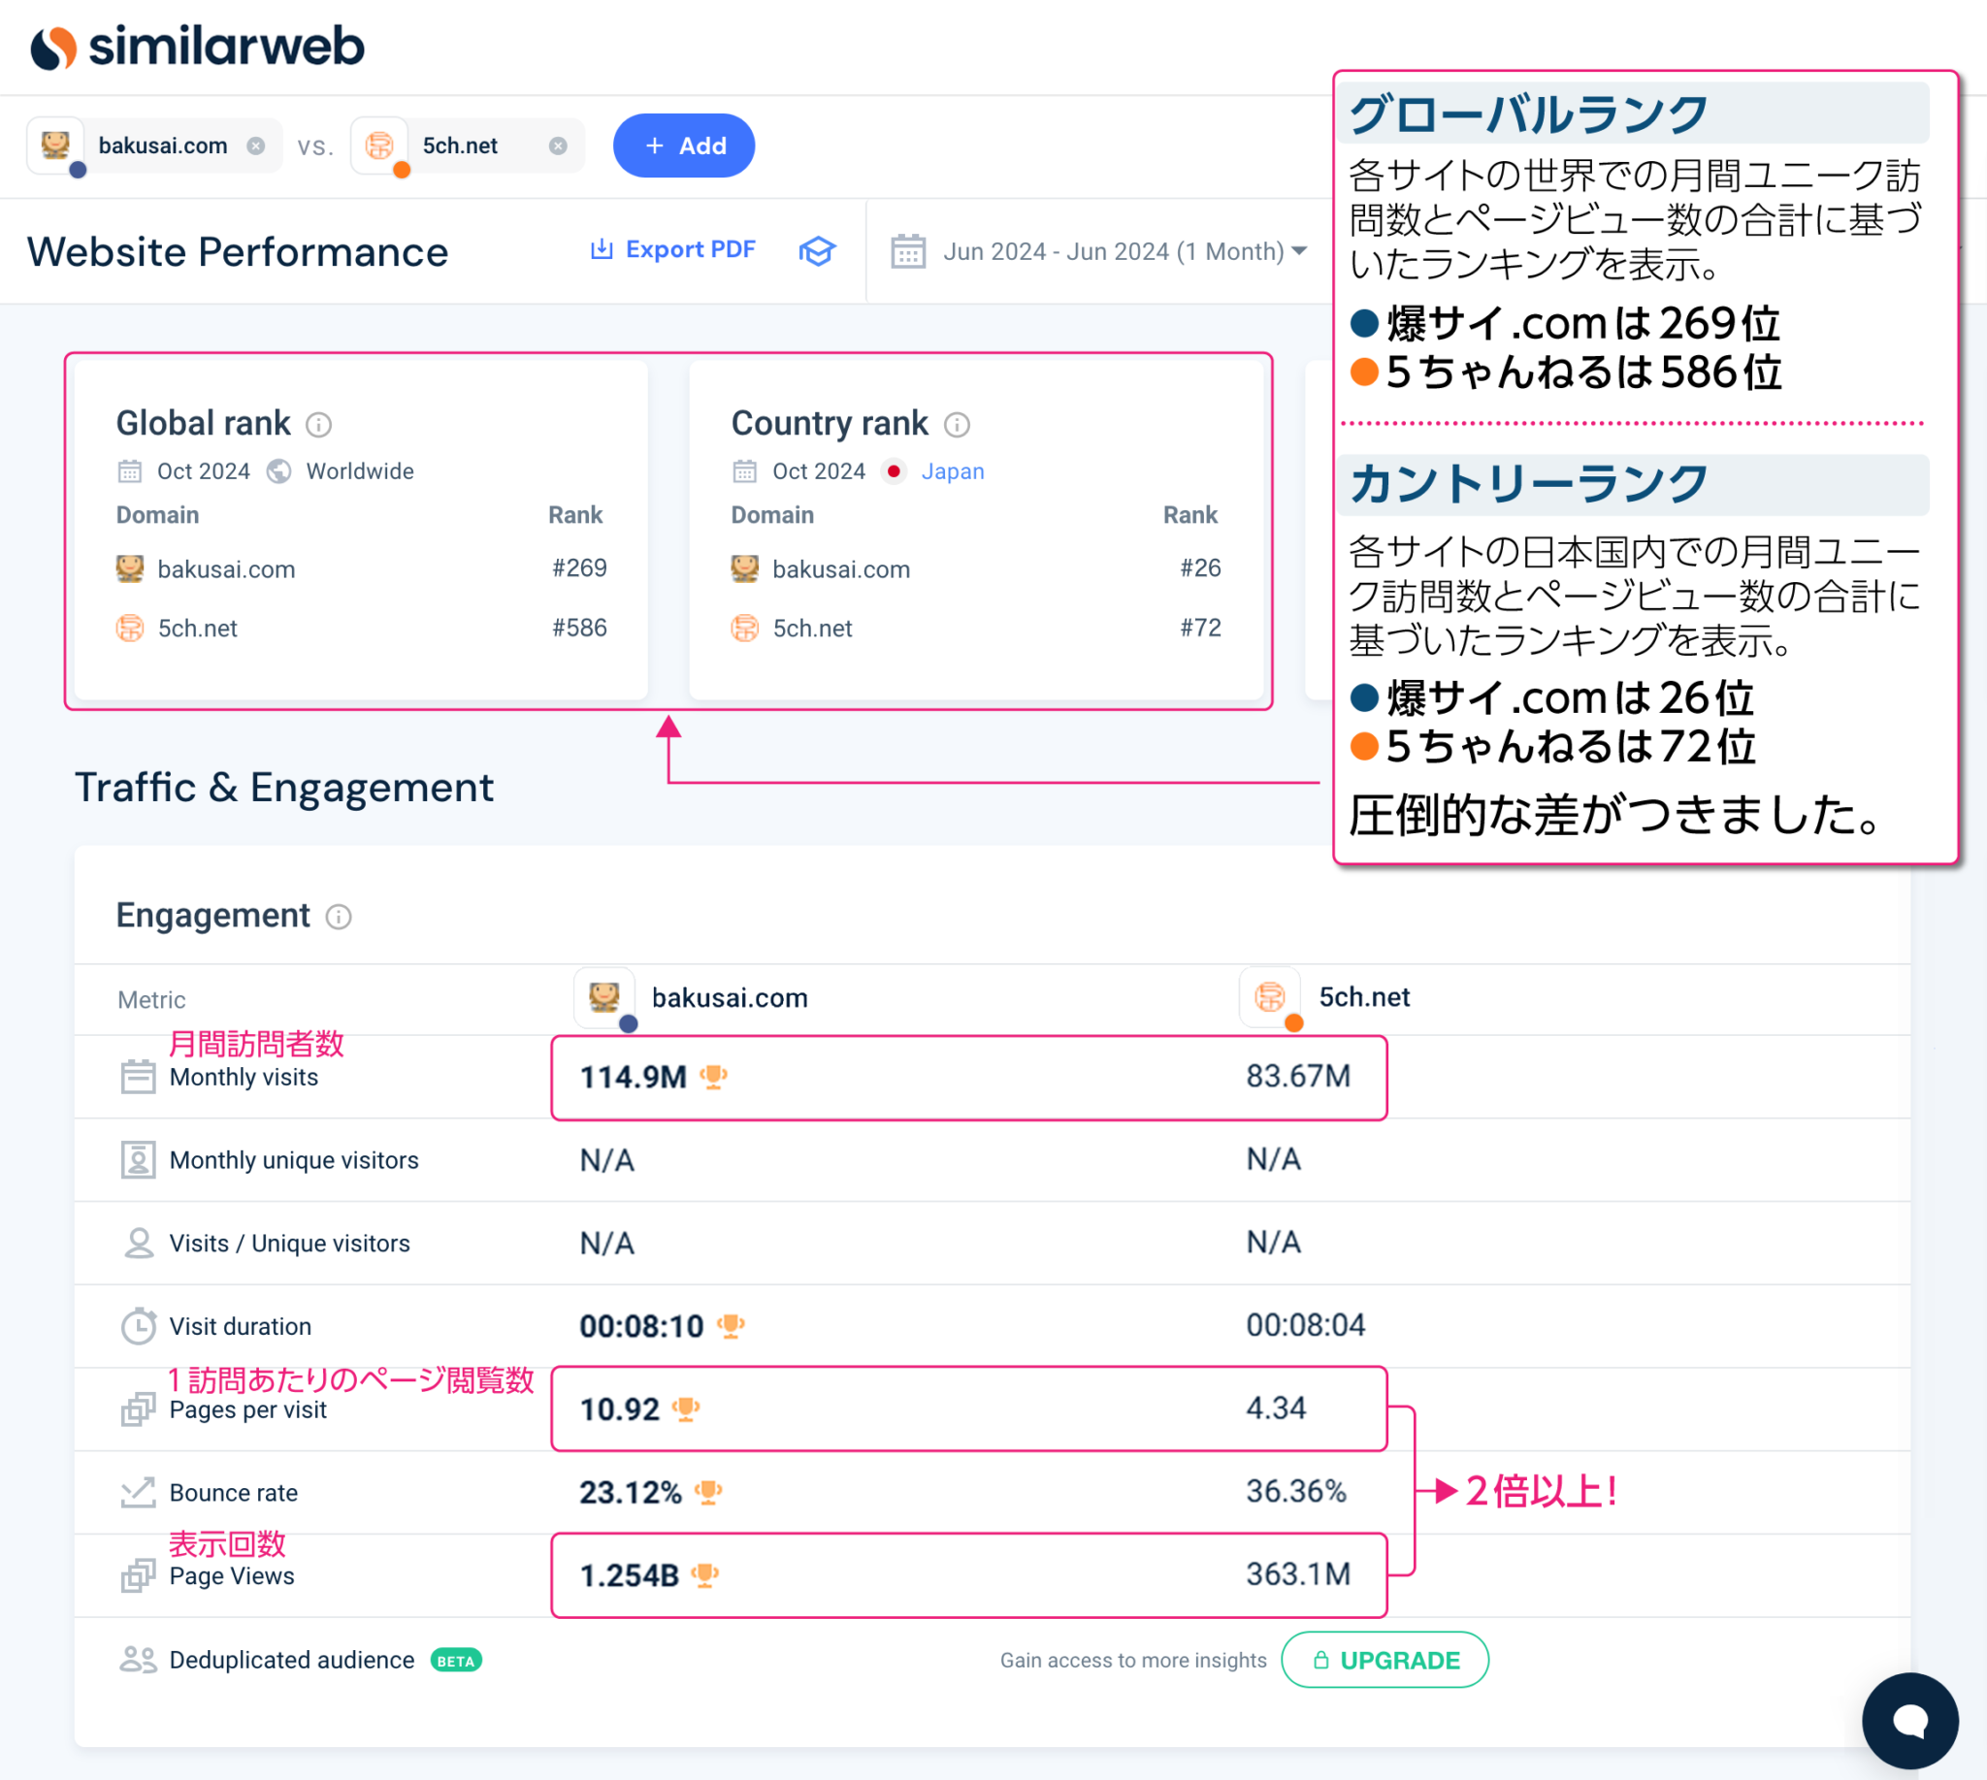
Task: Show Engagement info tooltip
Action: (x=339, y=917)
